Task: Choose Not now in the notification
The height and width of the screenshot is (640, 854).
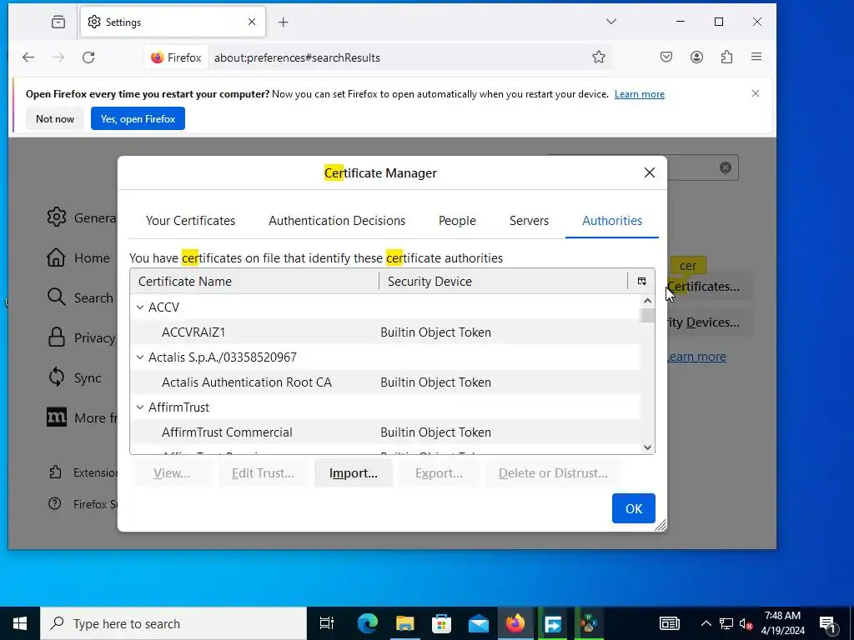Action: pyautogui.click(x=54, y=118)
